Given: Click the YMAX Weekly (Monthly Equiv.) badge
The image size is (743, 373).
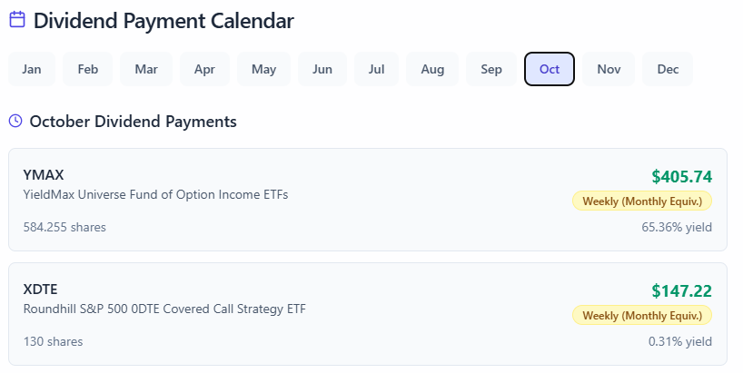Looking at the screenshot, I should pos(642,201).
